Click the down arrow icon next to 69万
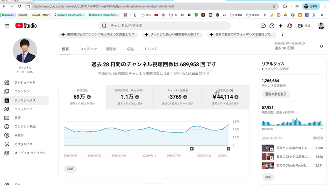This screenshot has height=185, width=329. tap(89, 97)
